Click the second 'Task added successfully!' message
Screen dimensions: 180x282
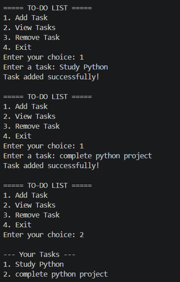click(51, 166)
